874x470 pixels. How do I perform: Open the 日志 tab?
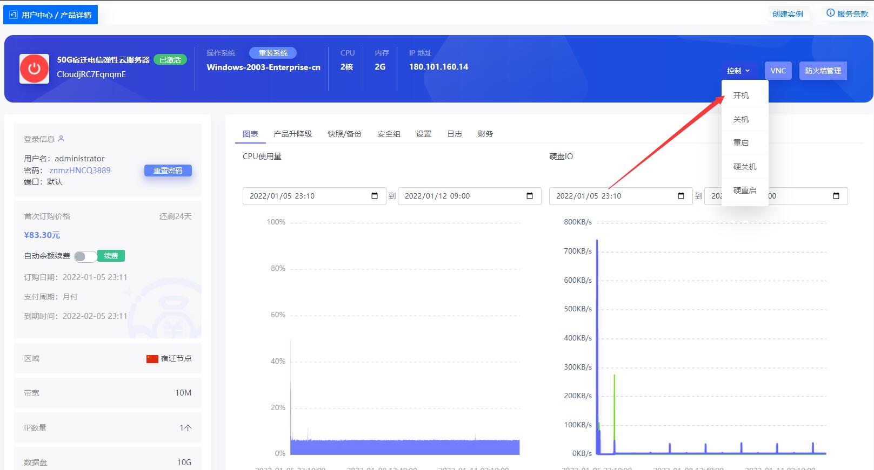(x=455, y=134)
